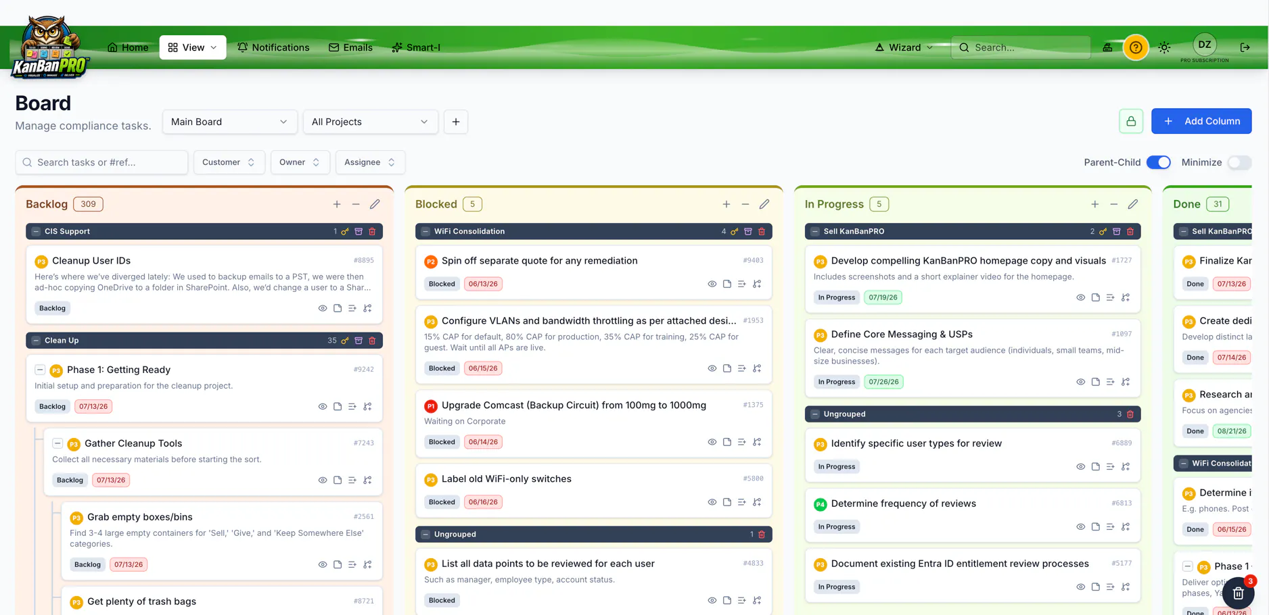Collapse the WiFi Consolidation group in Blocked
1269x615 pixels.
425,231
